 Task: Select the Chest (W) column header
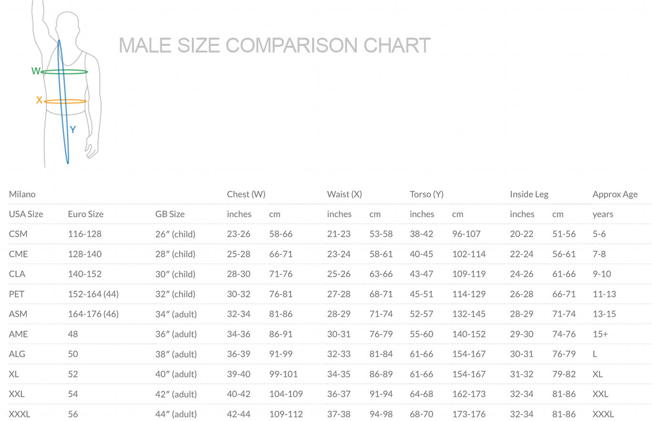pos(246,194)
